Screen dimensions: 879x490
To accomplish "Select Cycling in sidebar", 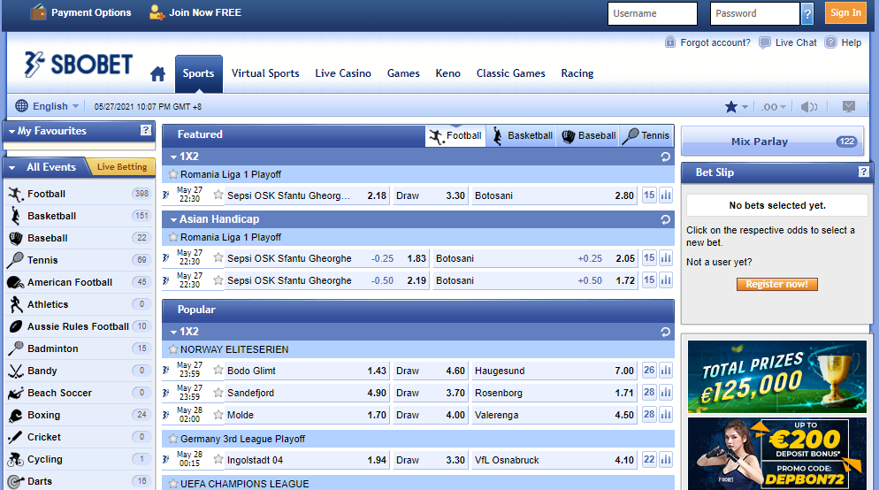I will pos(79,459).
